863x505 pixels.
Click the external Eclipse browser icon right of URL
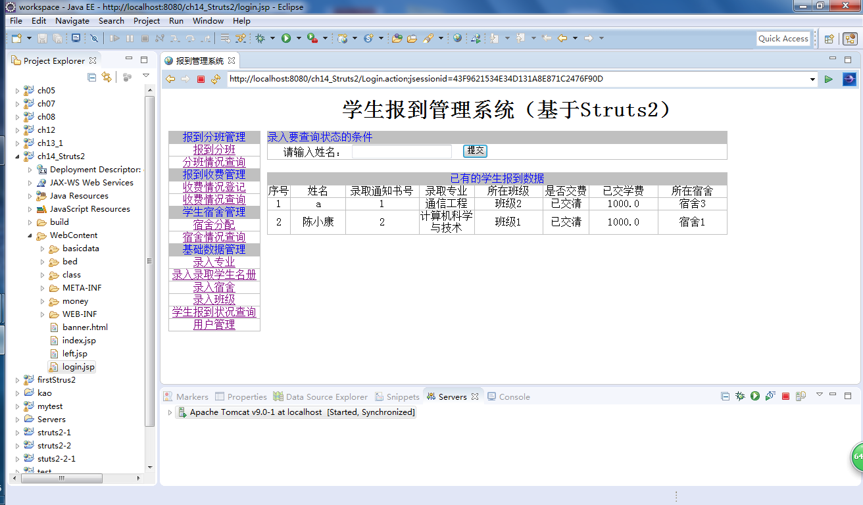pyautogui.click(x=849, y=79)
